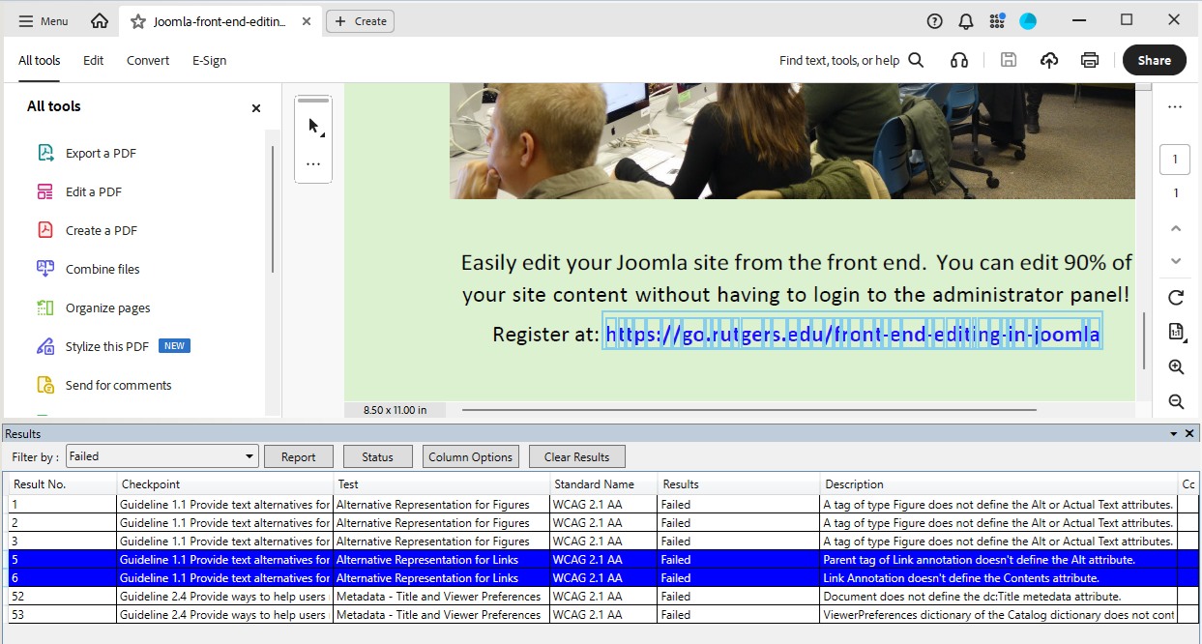Switch to the Edit tab

pos(93,60)
